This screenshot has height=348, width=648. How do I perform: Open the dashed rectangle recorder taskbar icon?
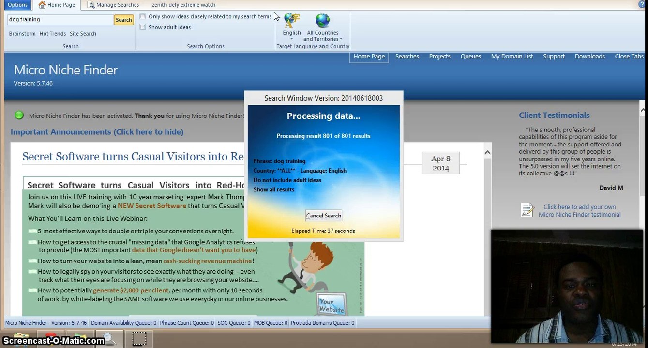139,339
